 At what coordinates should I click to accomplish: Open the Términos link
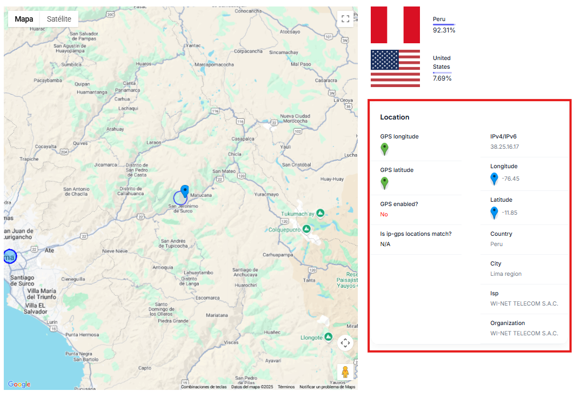286,387
